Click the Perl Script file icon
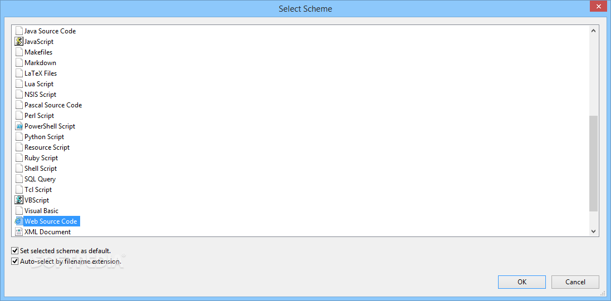The height and width of the screenshot is (301, 611). [19, 115]
